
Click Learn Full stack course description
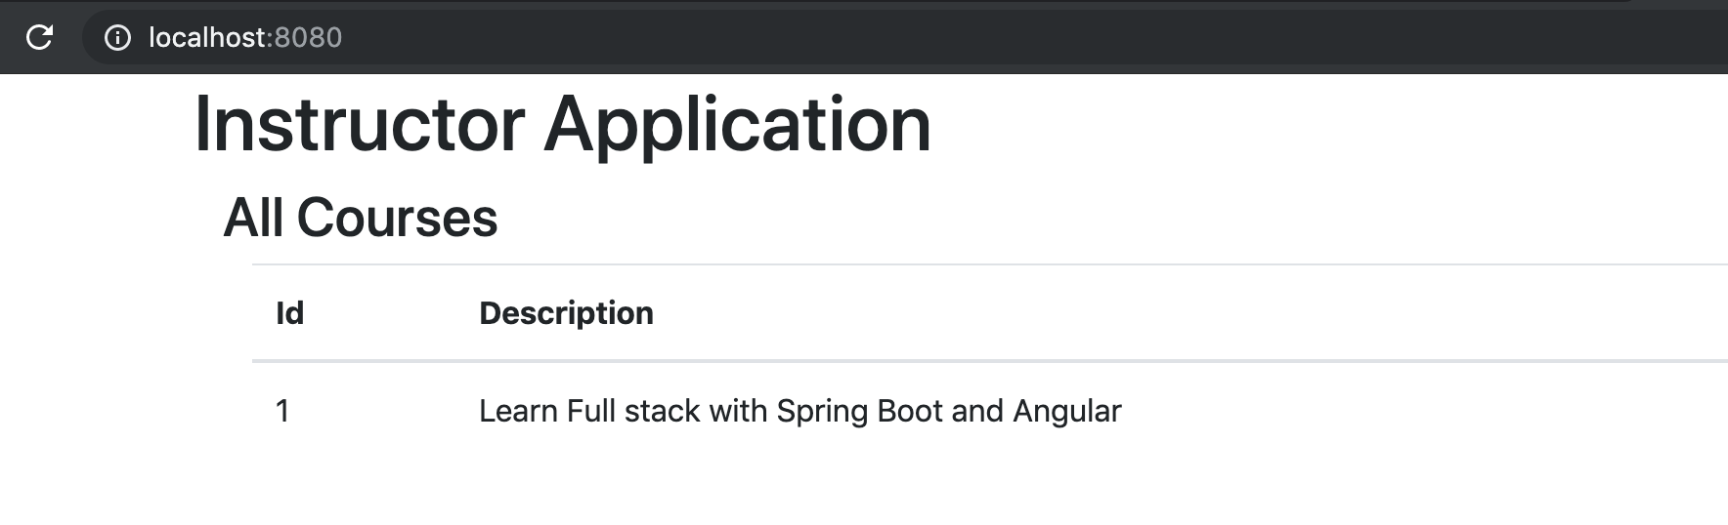tap(799, 411)
